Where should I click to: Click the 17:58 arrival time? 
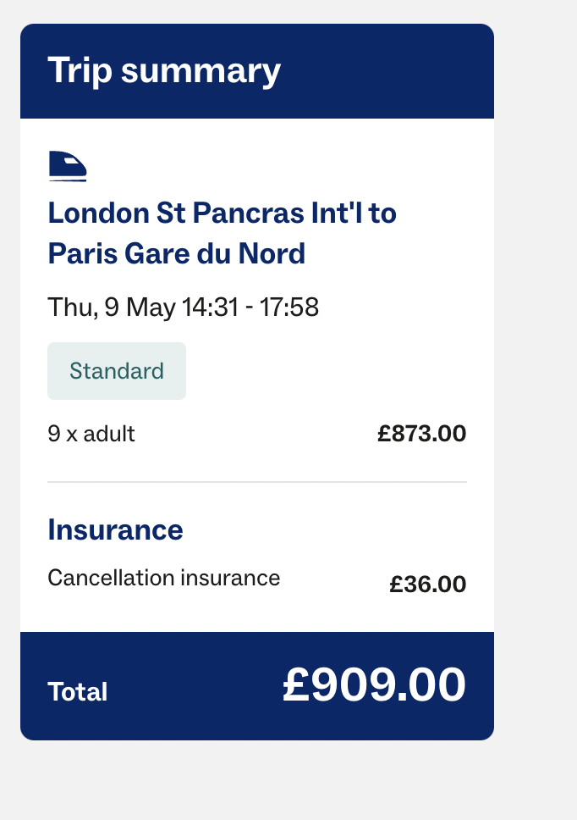tap(288, 307)
